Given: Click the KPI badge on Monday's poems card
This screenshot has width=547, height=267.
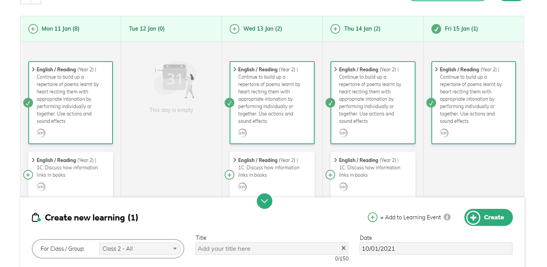Looking at the screenshot, I should [x=41, y=133].
